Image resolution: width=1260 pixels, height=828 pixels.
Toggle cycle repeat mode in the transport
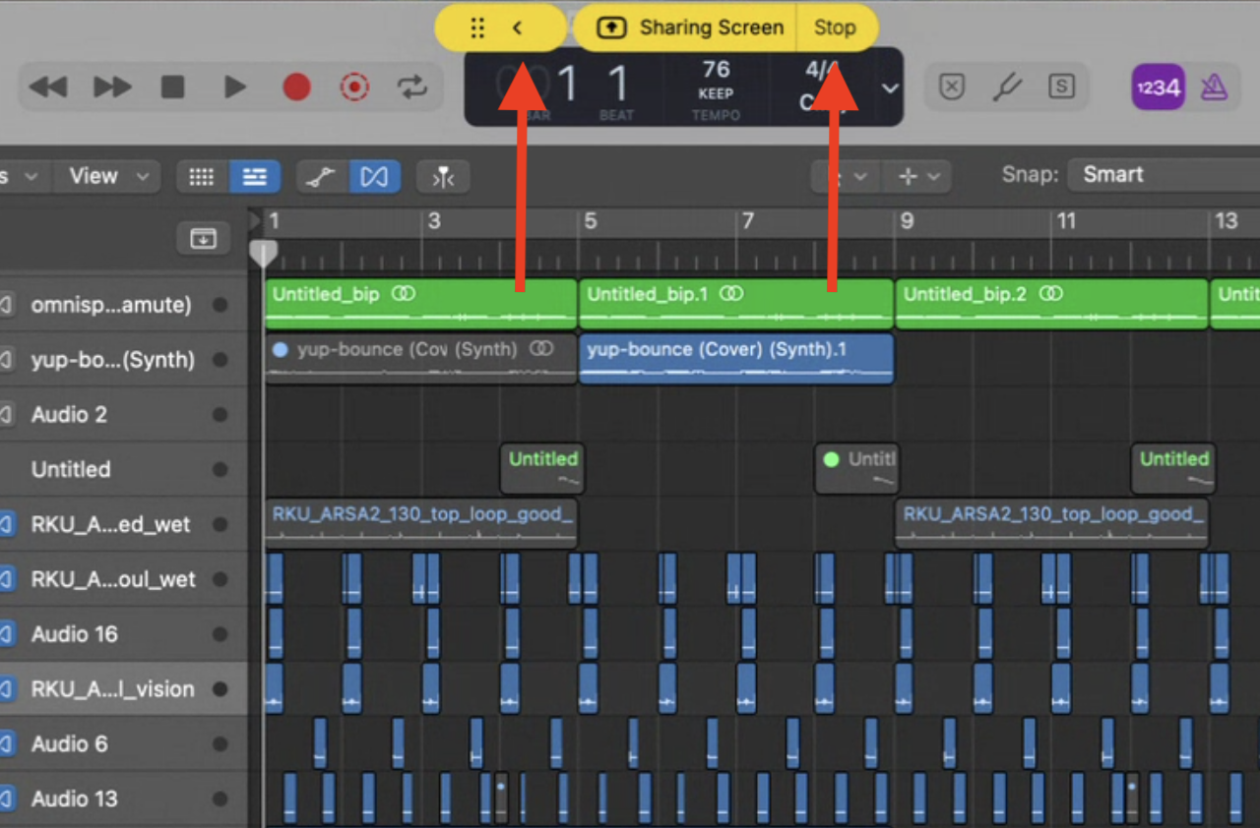pyautogui.click(x=412, y=87)
